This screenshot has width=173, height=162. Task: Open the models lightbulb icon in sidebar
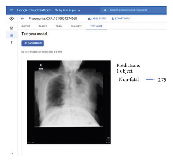(12, 42)
